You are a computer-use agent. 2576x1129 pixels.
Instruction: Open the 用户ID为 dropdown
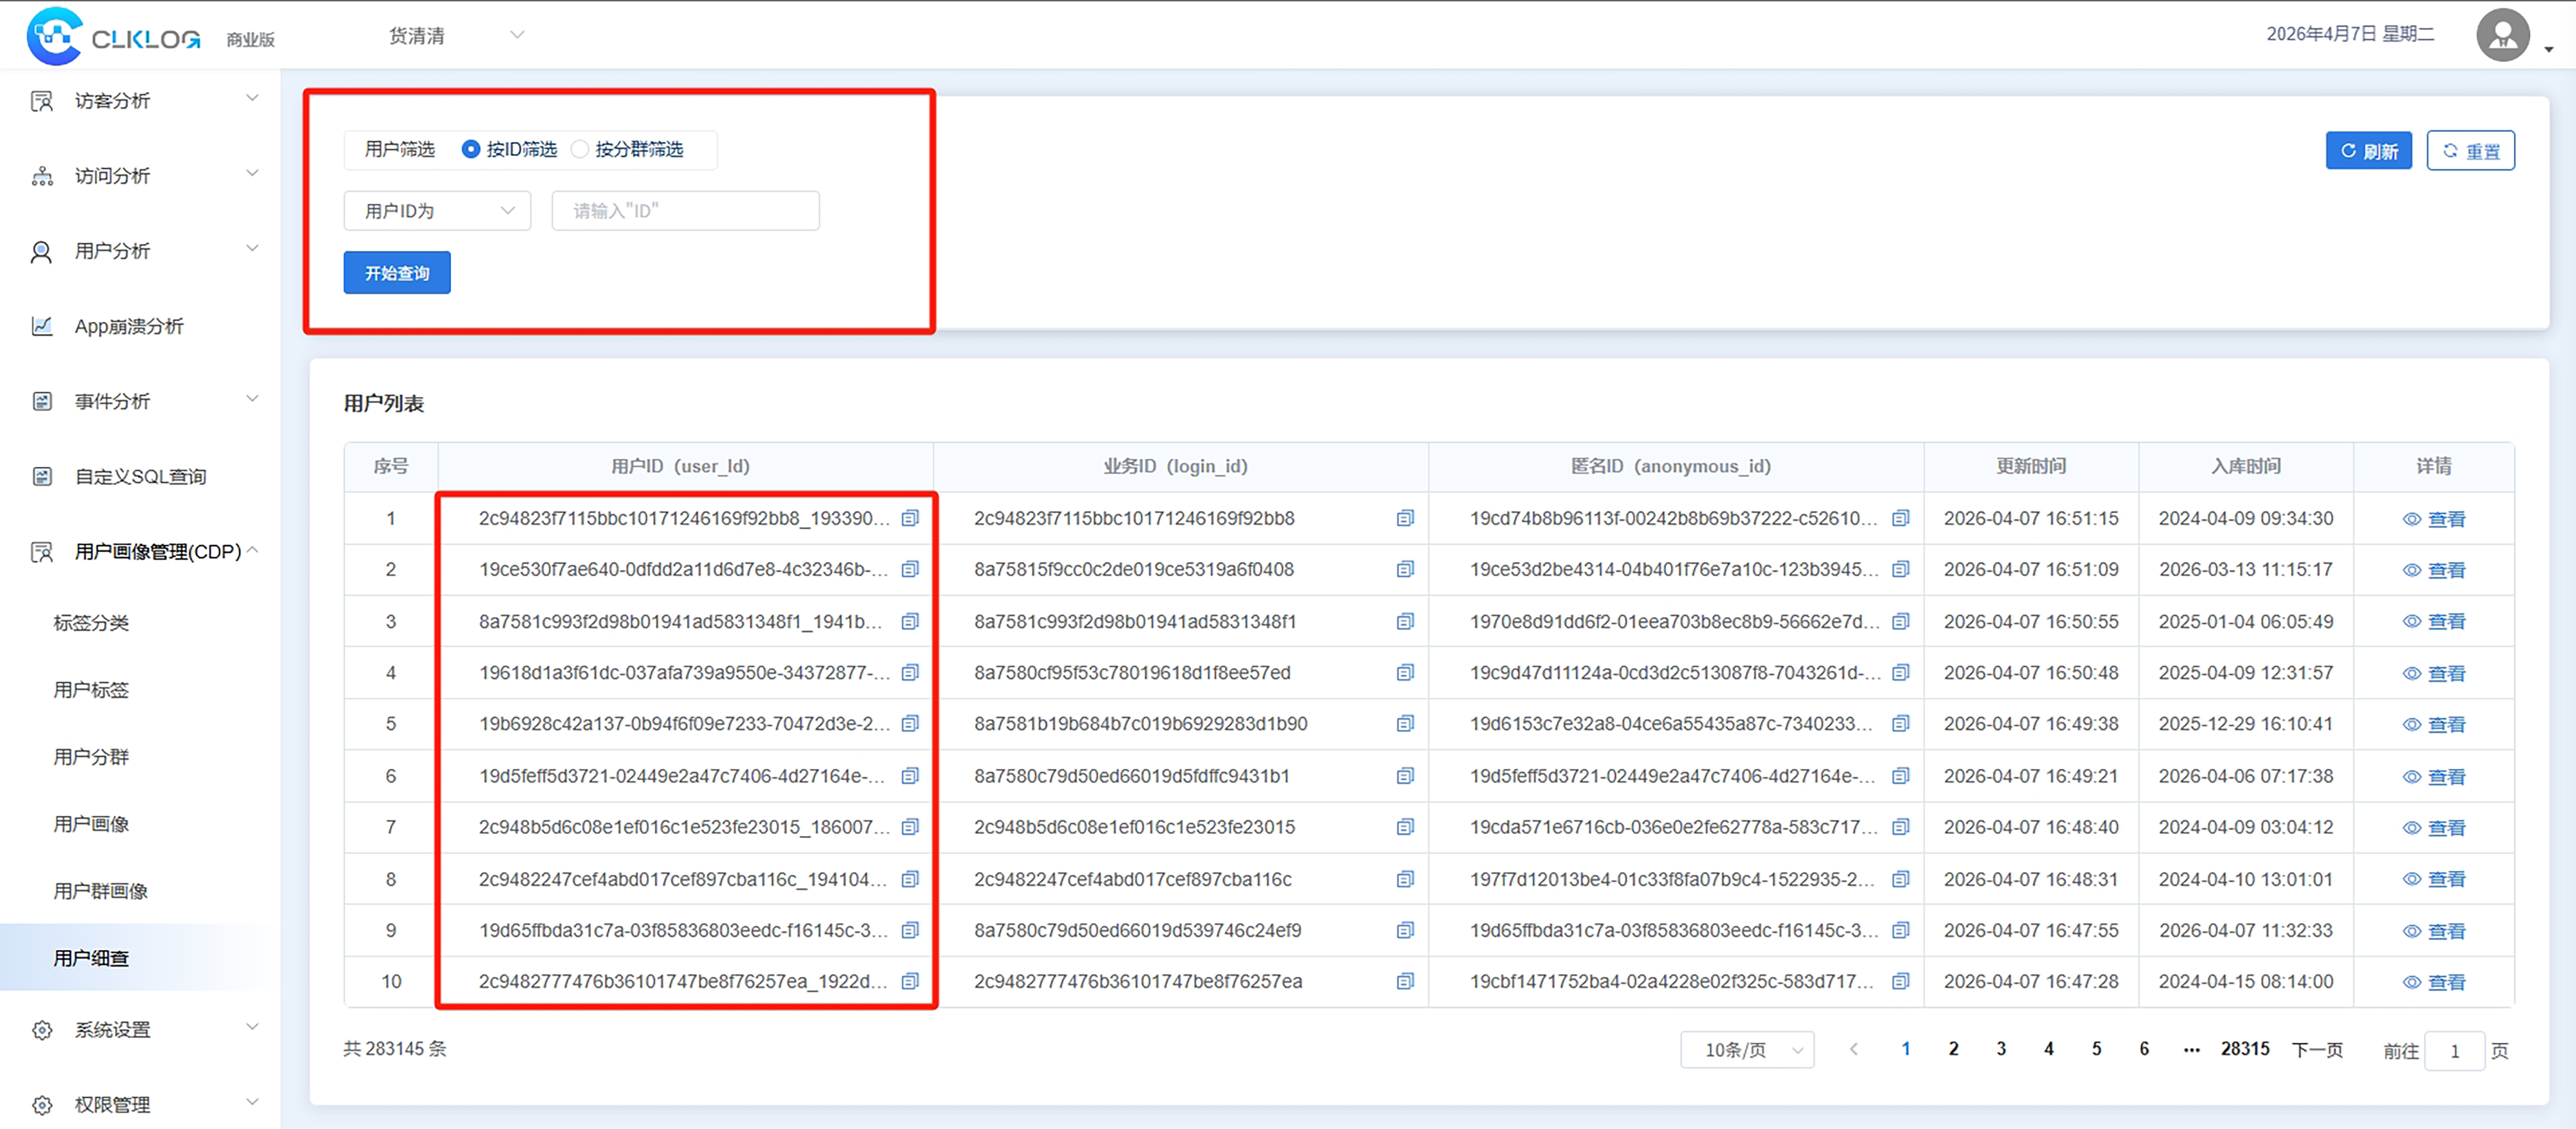(437, 211)
